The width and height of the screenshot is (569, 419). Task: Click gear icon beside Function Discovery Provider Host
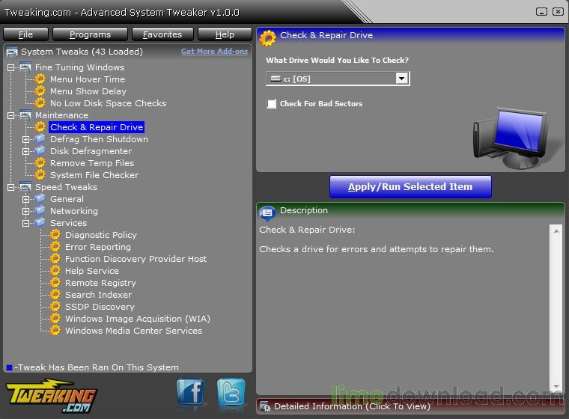pyautogui.click(x=55, y=259)
